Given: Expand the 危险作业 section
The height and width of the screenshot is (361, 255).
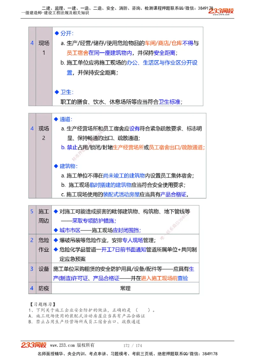Looking at the screenshot, I should click(44, 246).
